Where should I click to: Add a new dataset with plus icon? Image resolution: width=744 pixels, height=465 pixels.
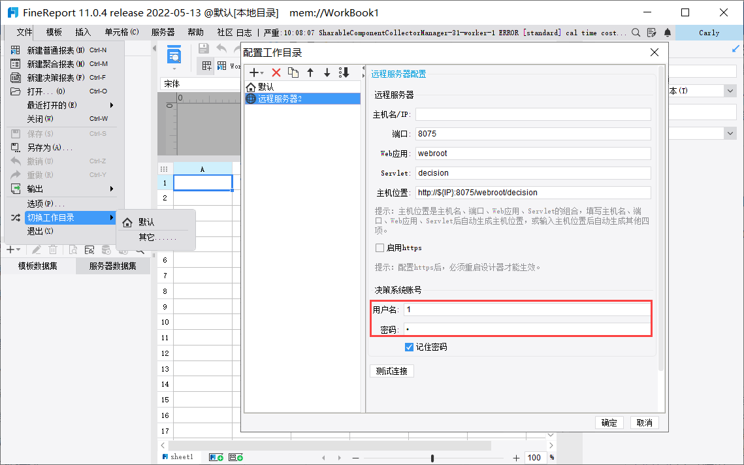coord(13,249)
